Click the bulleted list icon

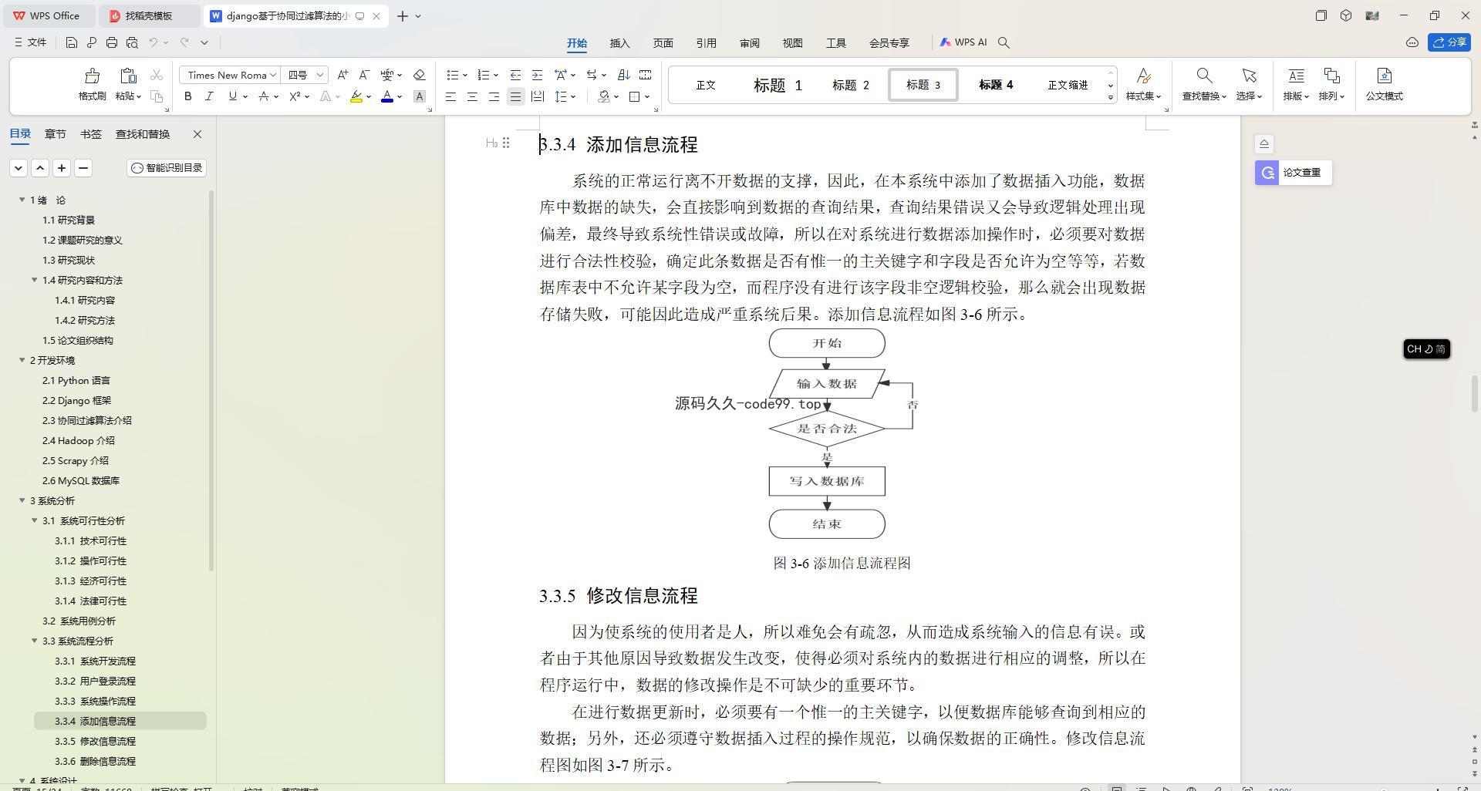(453, 75)
